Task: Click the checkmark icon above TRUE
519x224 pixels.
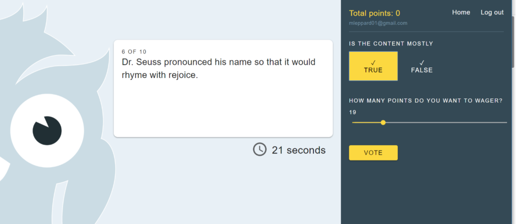Action: [373, 63]
